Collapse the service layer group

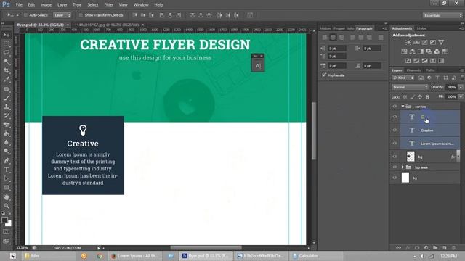point(403,107)
